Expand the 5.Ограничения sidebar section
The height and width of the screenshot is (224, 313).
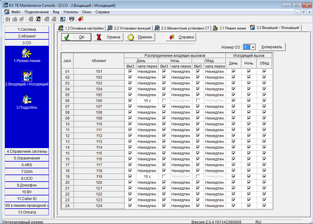click(x=27, y=158)
